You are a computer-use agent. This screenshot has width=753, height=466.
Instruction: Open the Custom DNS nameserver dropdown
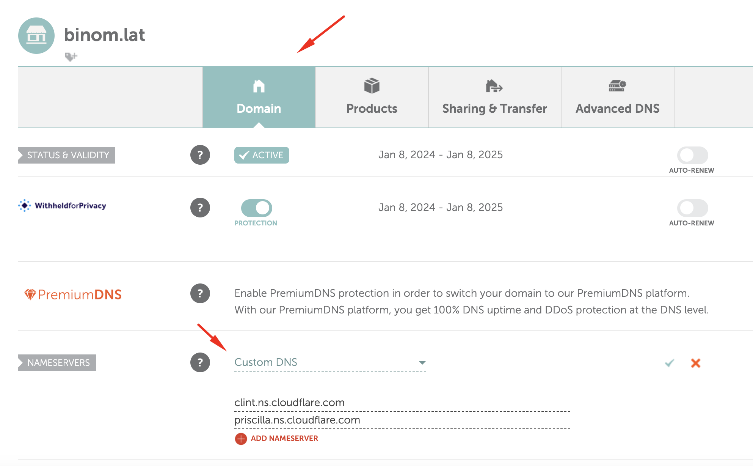pyautogui.click(x=330, y=362)
